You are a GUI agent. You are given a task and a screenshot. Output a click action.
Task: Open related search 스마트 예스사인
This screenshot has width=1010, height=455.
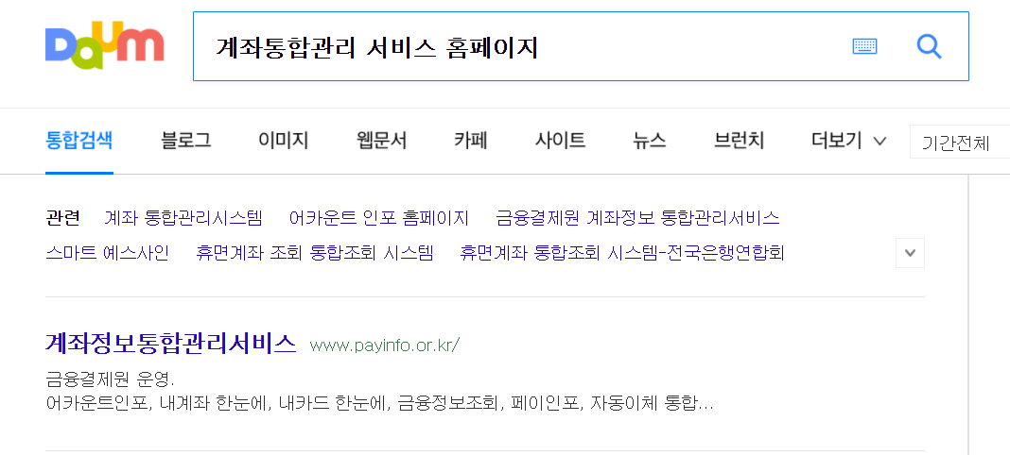[x=107, y=253]
